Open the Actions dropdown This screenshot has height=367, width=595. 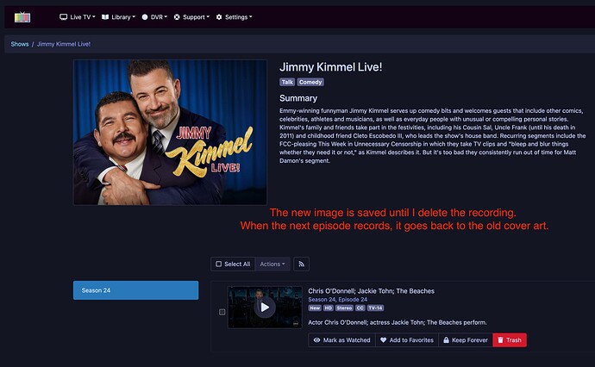pos(272,264)
